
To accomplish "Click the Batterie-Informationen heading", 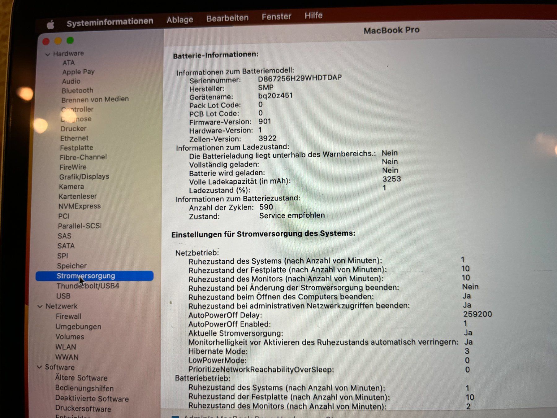I will (x=216, y=55).
